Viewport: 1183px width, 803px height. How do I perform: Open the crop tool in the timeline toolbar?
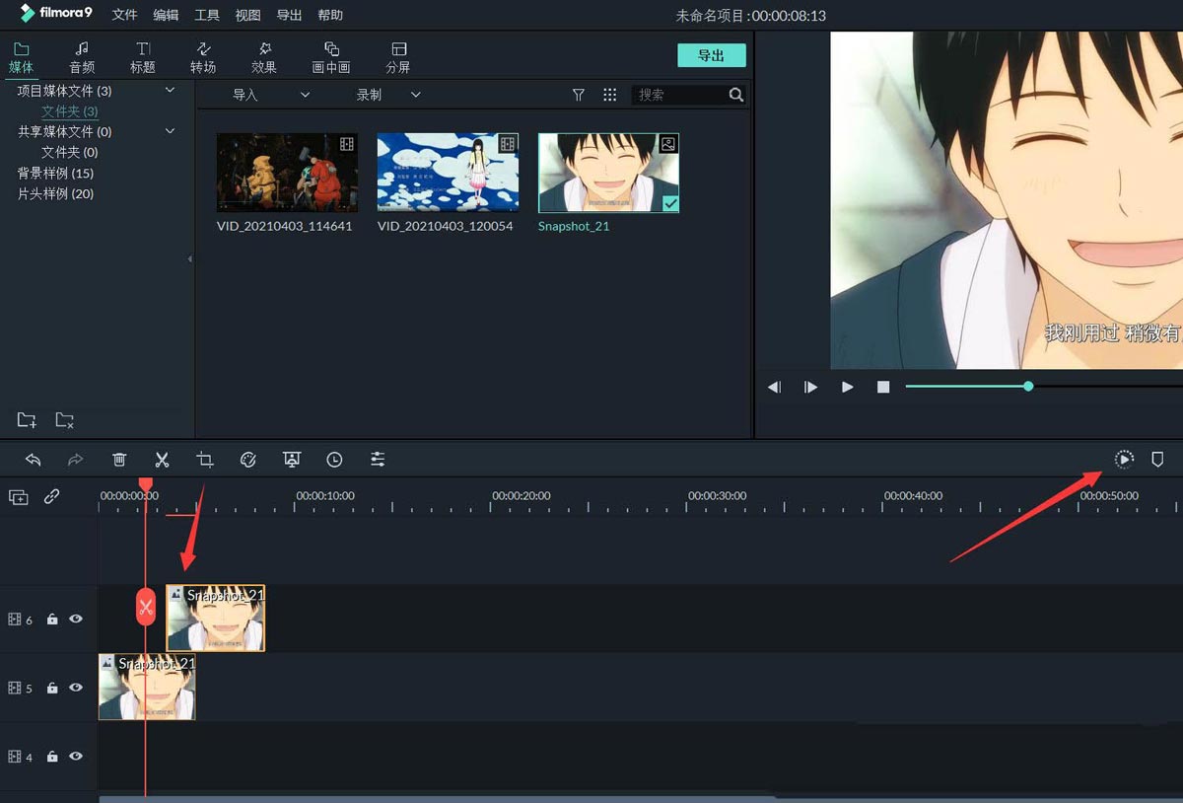pos(204,459)
